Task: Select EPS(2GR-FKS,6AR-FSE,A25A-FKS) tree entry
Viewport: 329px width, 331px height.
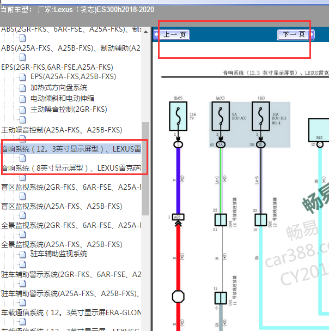Action: click(57, 67)
